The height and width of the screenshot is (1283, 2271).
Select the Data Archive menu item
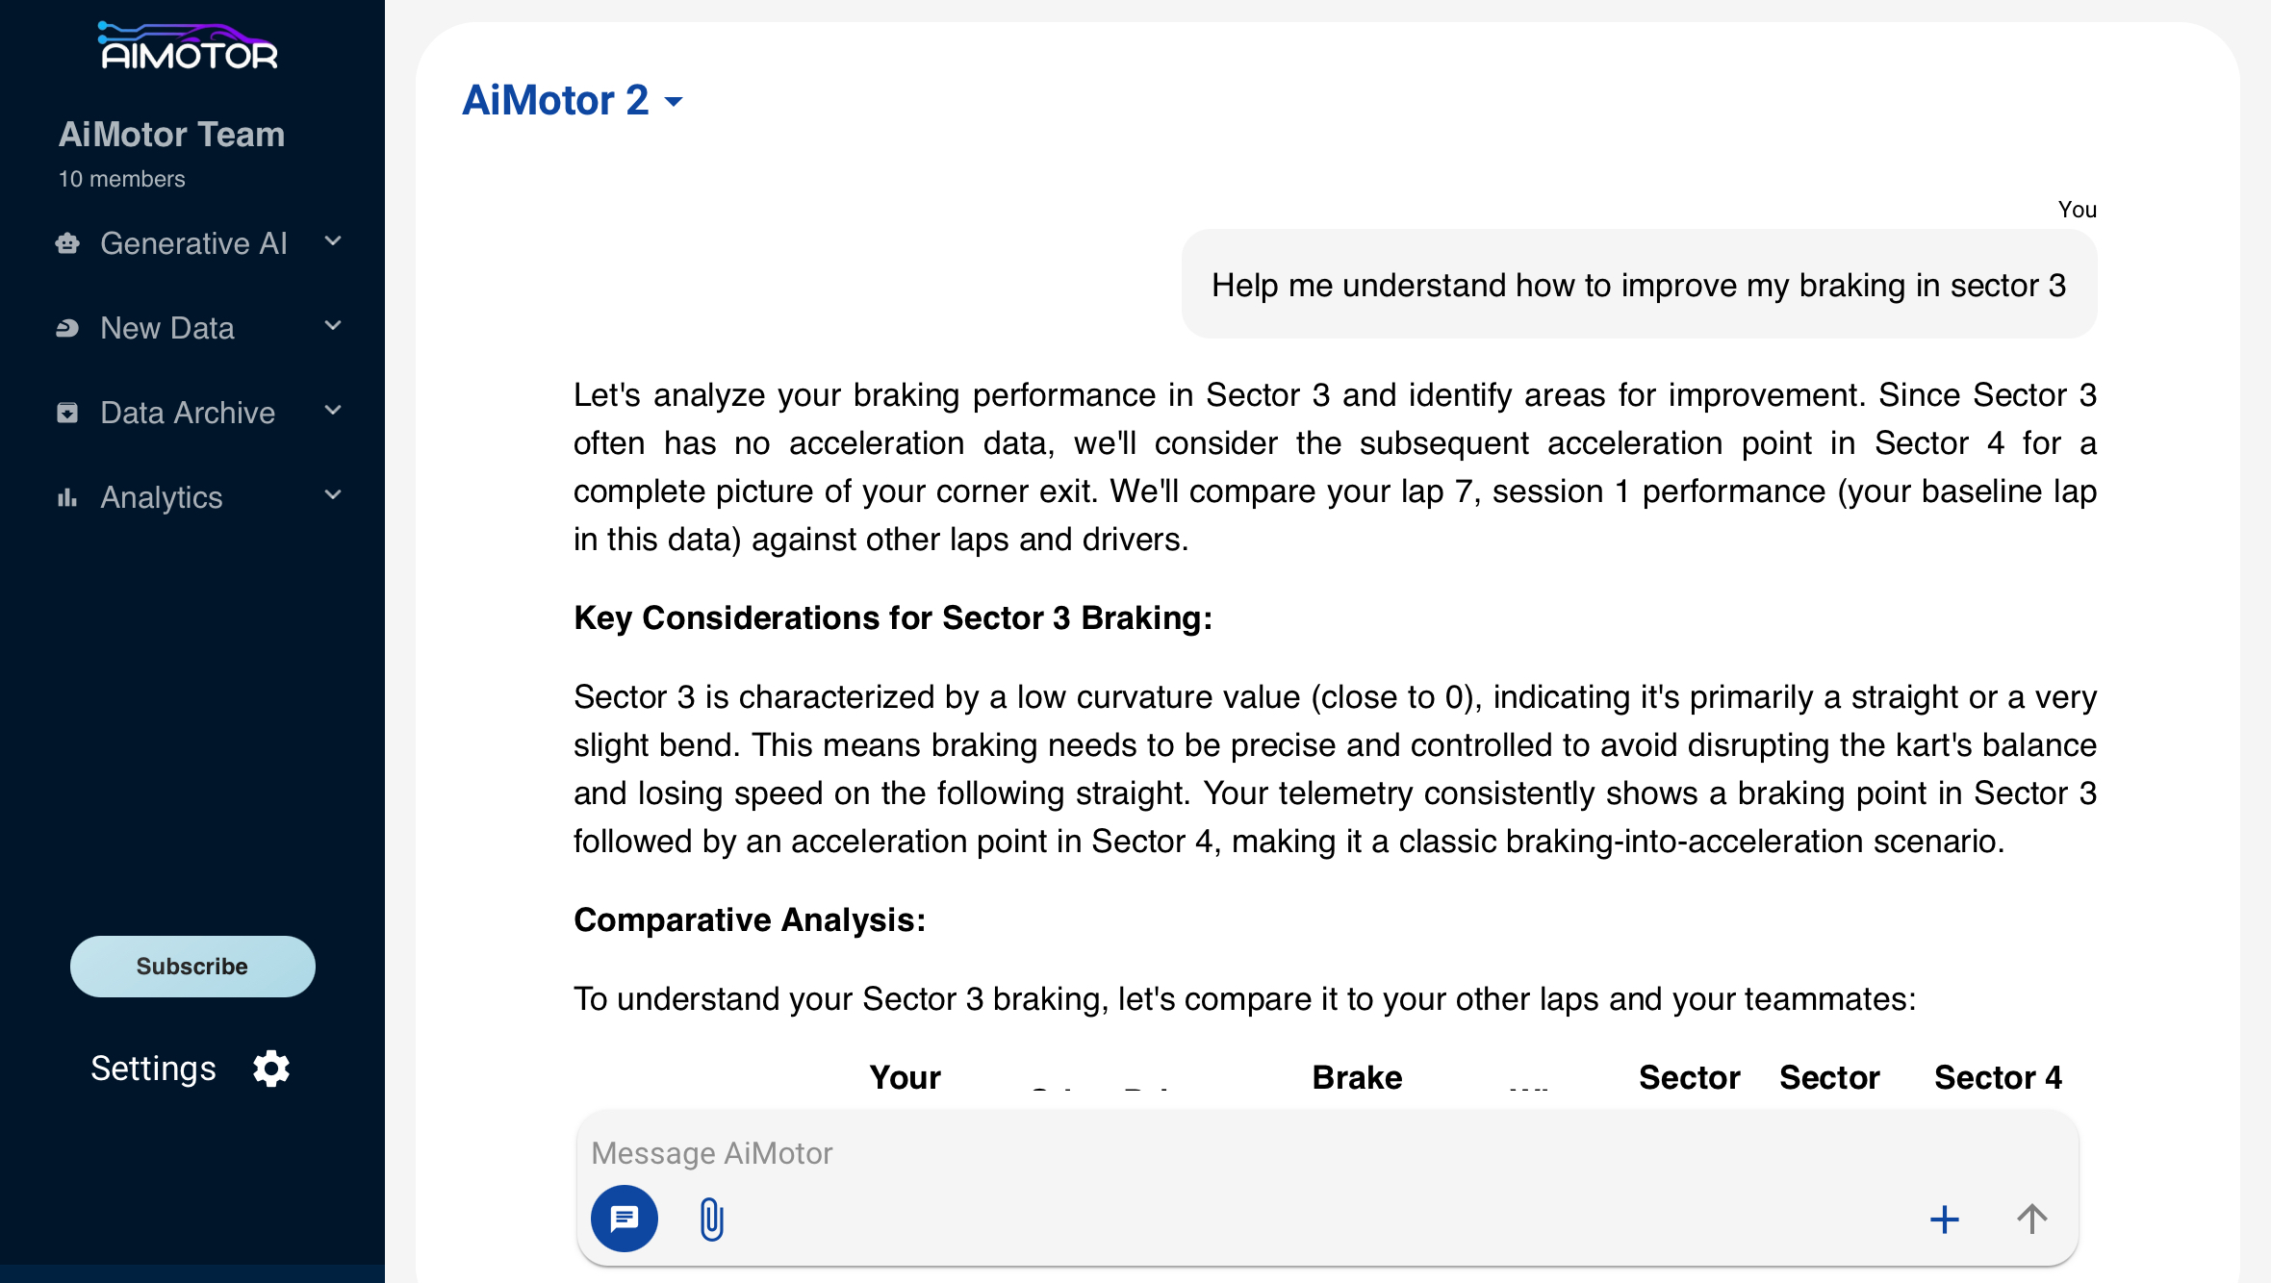[x=188, y=413]
